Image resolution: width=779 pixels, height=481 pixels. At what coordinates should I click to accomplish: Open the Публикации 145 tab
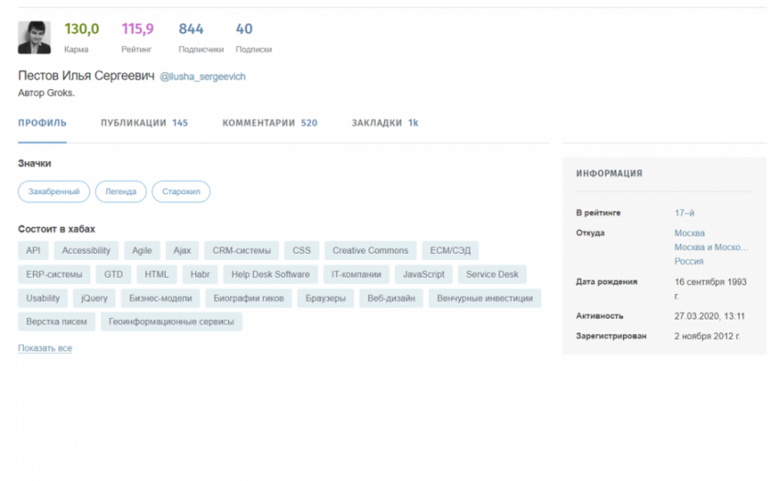coord(144,123)
